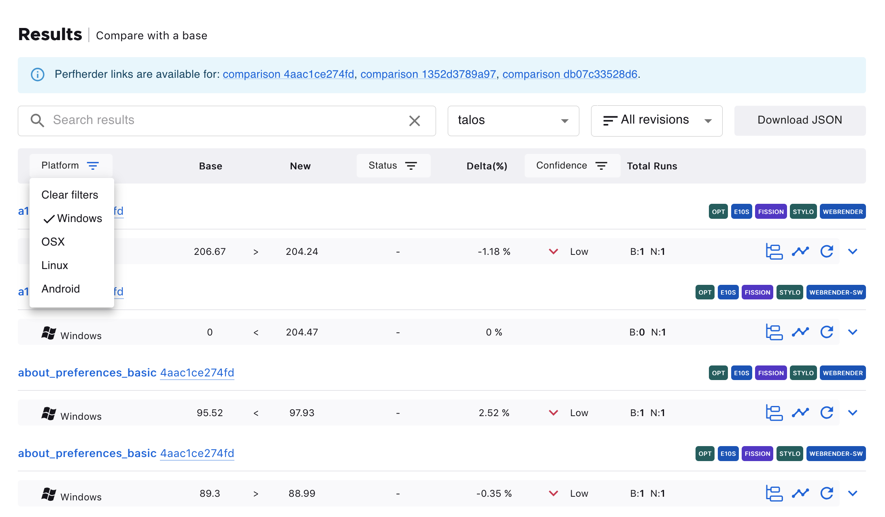Click the WEBRENDER-SW tag on about_preferences_basic

tap(836, 453)
